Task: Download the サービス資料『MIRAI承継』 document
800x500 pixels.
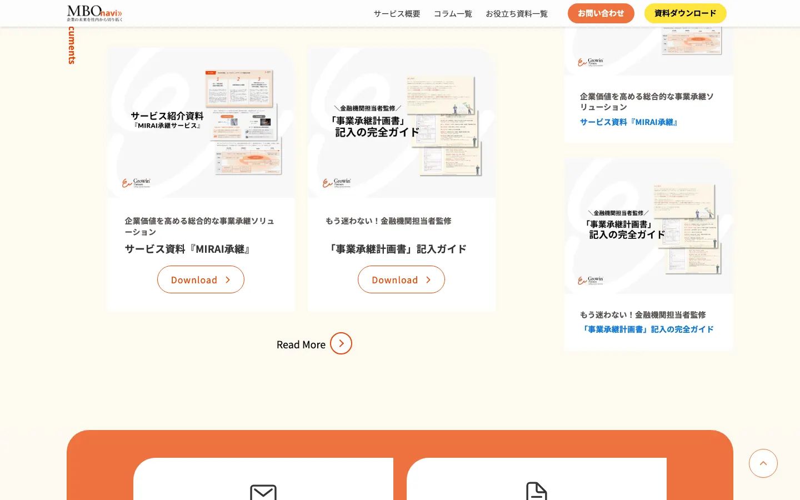Action: [x=201, y=279]
